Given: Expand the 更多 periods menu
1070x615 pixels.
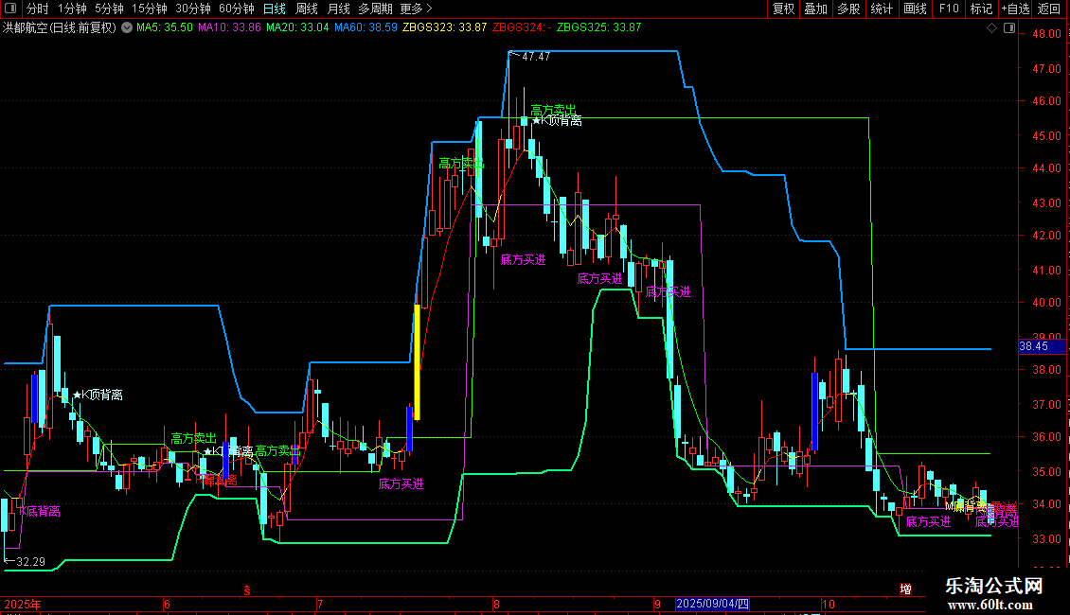Looking at the screenshot, I should tap(417, 9).
